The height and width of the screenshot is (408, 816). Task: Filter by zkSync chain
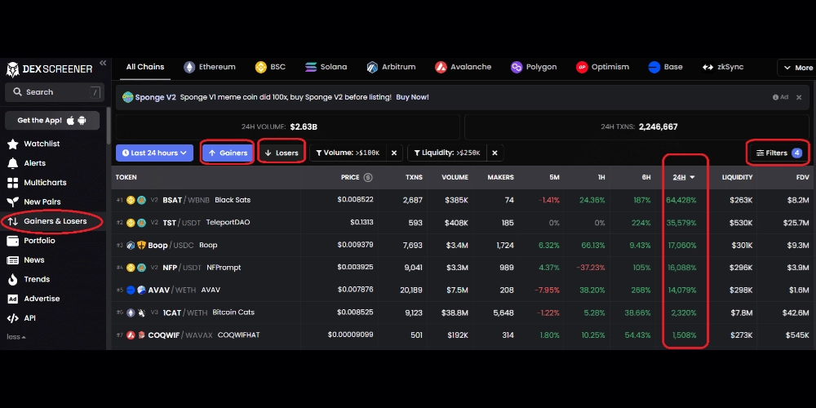coord(723,67)
